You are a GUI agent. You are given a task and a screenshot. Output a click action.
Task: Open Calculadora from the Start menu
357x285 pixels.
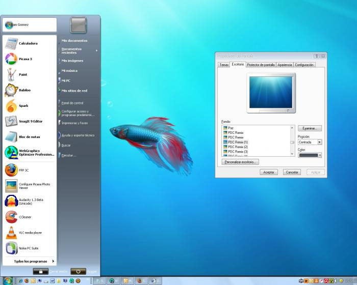tap(30, 43)
